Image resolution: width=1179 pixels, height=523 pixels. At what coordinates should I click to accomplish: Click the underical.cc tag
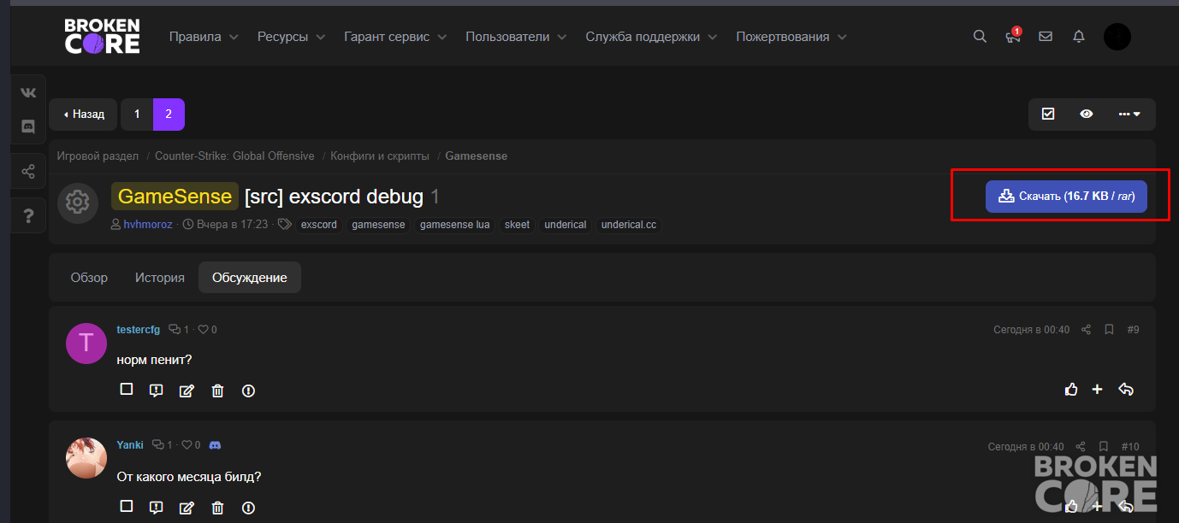629,225
